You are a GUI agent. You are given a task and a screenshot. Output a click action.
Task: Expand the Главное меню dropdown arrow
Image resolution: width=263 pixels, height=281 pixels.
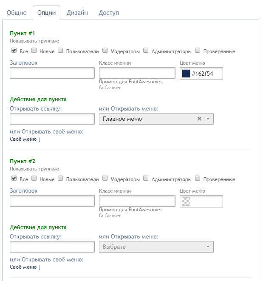click(x=208, y=119)
